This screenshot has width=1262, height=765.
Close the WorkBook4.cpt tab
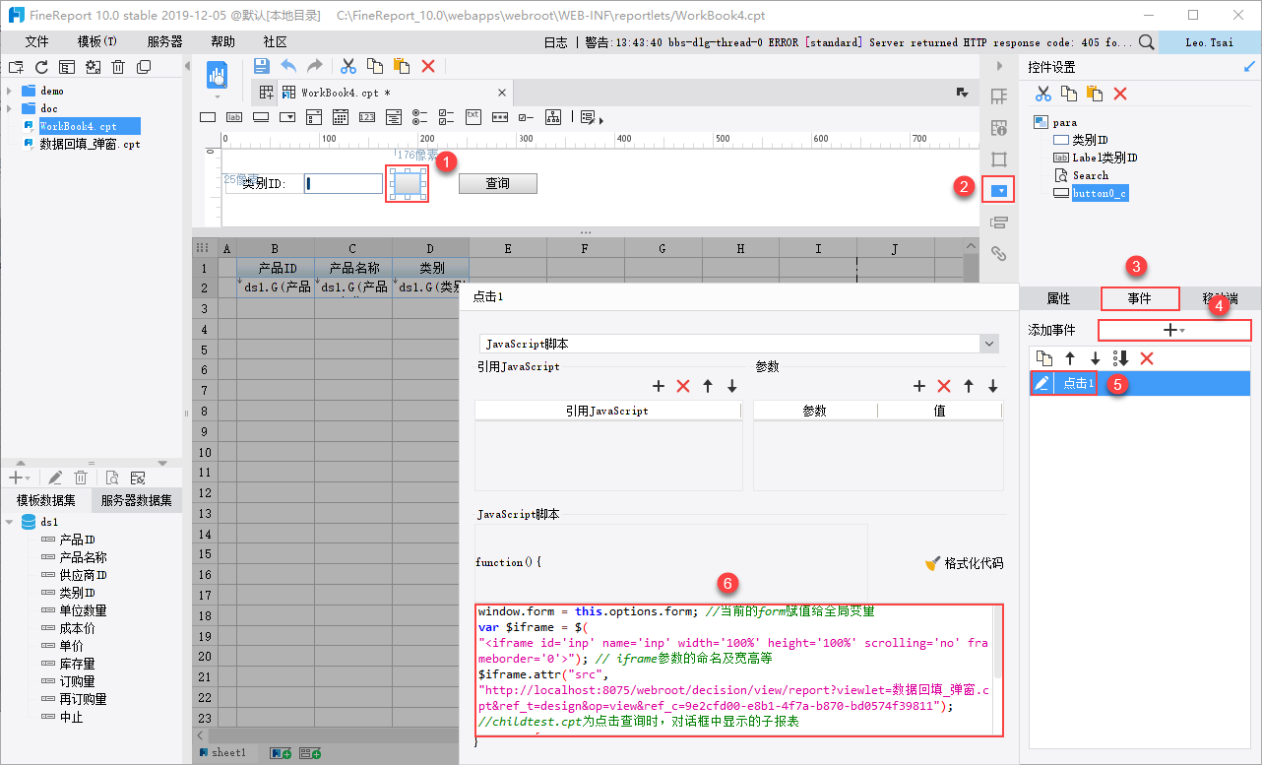click(x=502, y=93)
